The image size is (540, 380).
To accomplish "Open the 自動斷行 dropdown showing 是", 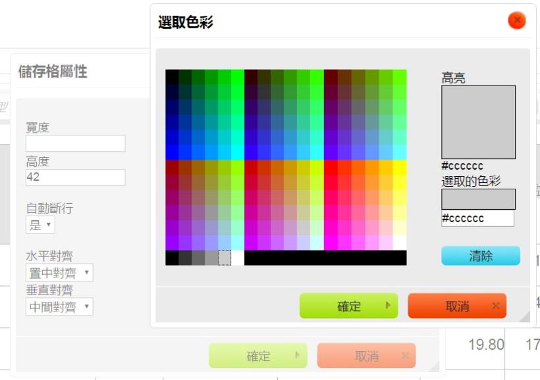I will pos(40,226).
